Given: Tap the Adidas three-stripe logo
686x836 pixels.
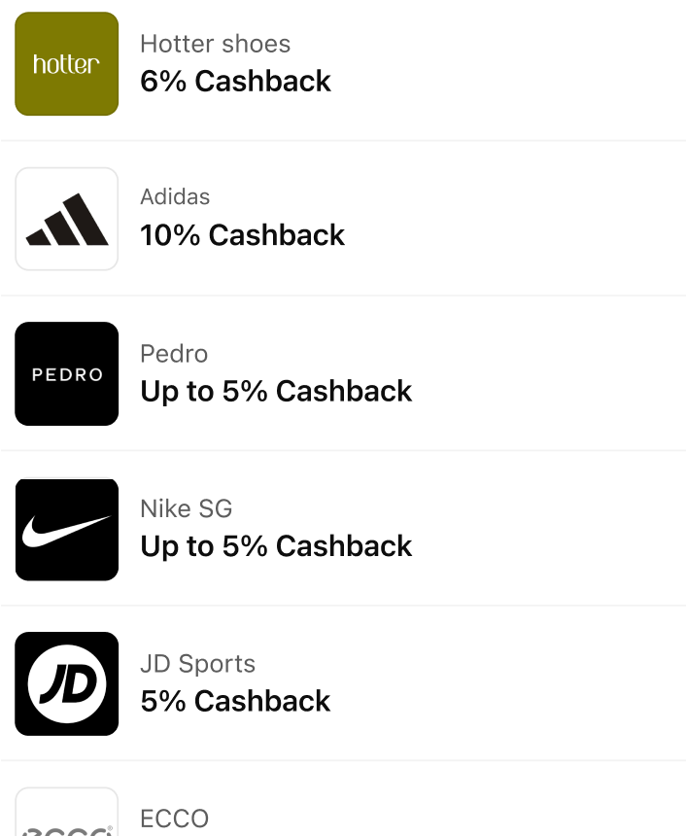Looking at the screenshot, I should 66,219.
